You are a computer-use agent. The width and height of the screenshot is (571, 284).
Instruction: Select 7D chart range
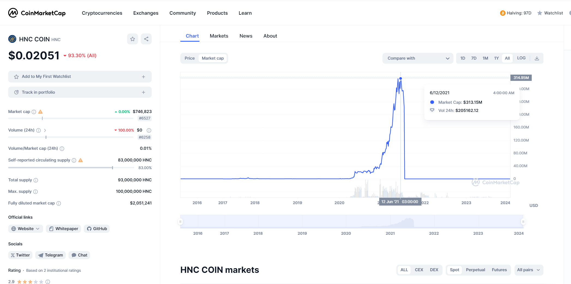pyautogui.click(x=474, y=58)
